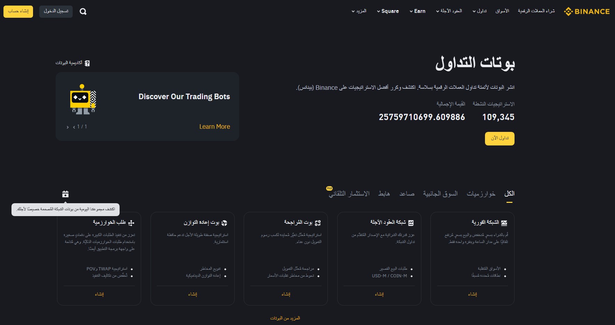Click the daily grid bots tooltip
Screen dimensions: 615x325
[65, 209]
